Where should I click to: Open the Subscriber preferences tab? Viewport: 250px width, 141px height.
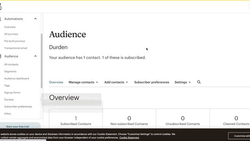click(x=152, y=82)
